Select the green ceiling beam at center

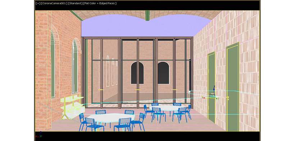click(x=147, y=15)
